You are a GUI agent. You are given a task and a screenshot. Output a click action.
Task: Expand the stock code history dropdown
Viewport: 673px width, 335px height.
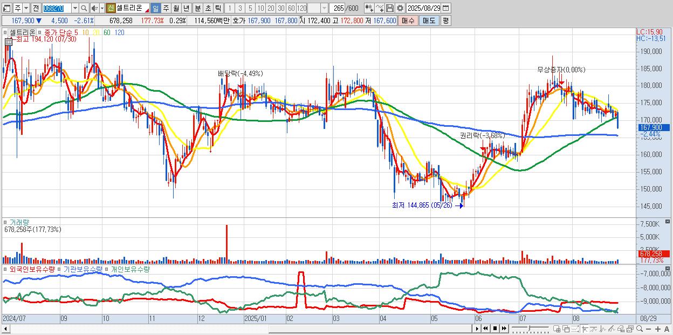click(x=75, y=8)
